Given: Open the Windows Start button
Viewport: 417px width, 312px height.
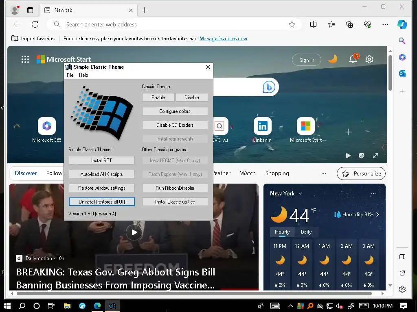Looking at the screenshot, I should pos(7,306).
